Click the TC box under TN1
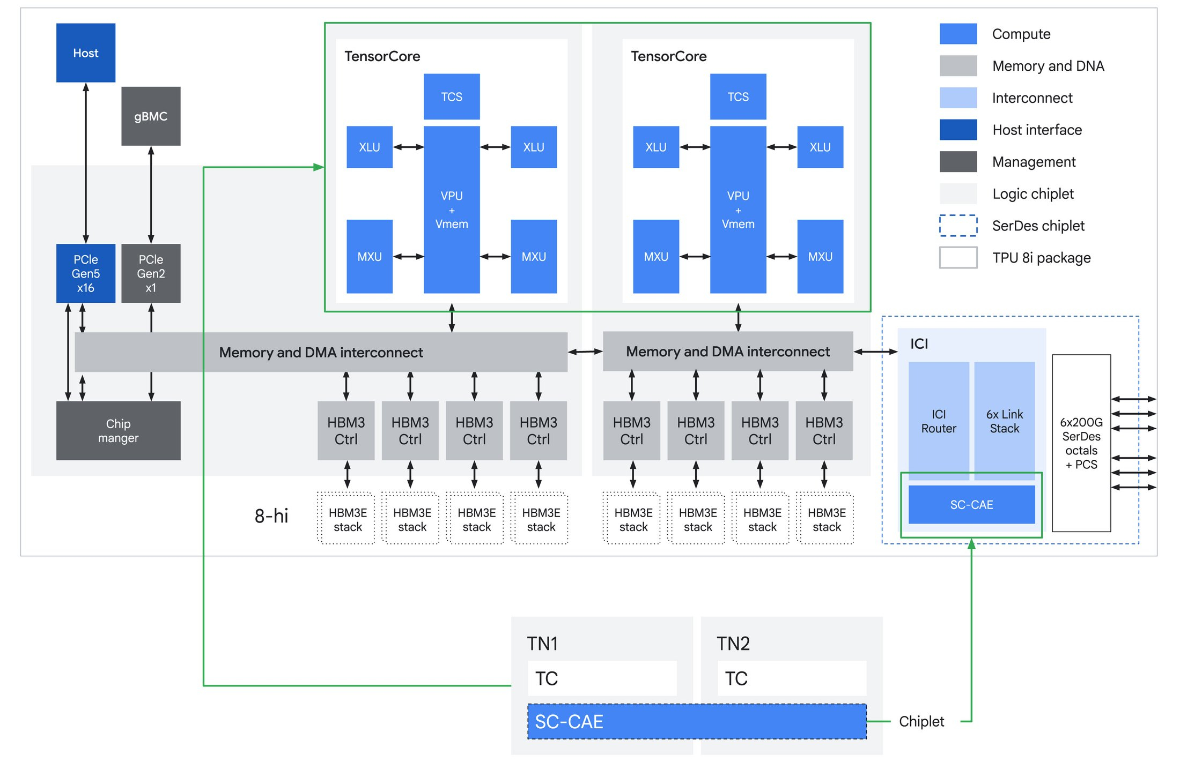The image size is (1180, 762). click(x=602, y=678)
